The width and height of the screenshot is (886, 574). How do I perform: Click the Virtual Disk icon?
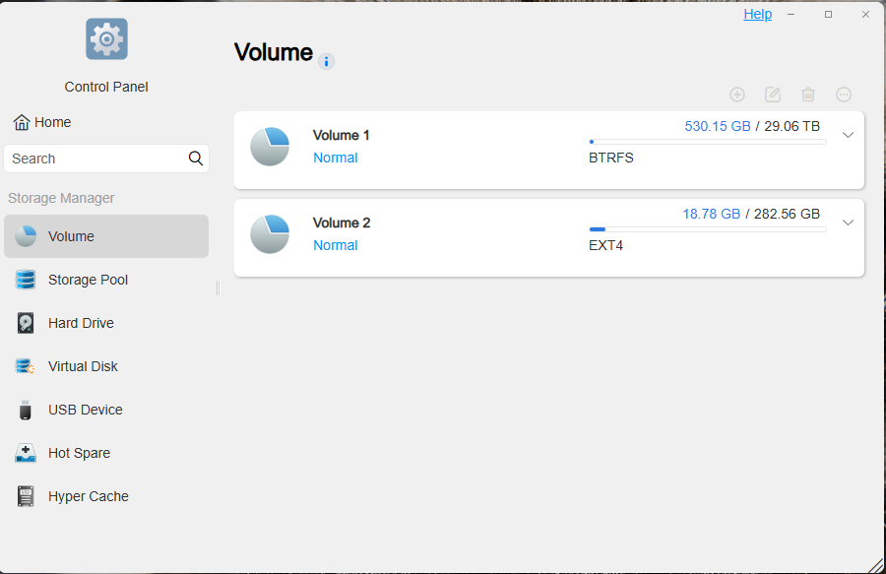point(26,366)
